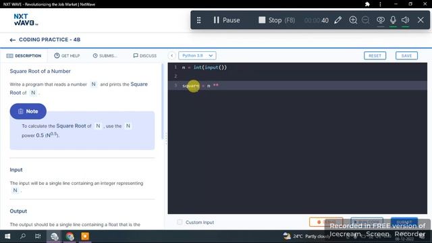Place cursor on empty line 2

pyautogui.click(x=298, y=76)
